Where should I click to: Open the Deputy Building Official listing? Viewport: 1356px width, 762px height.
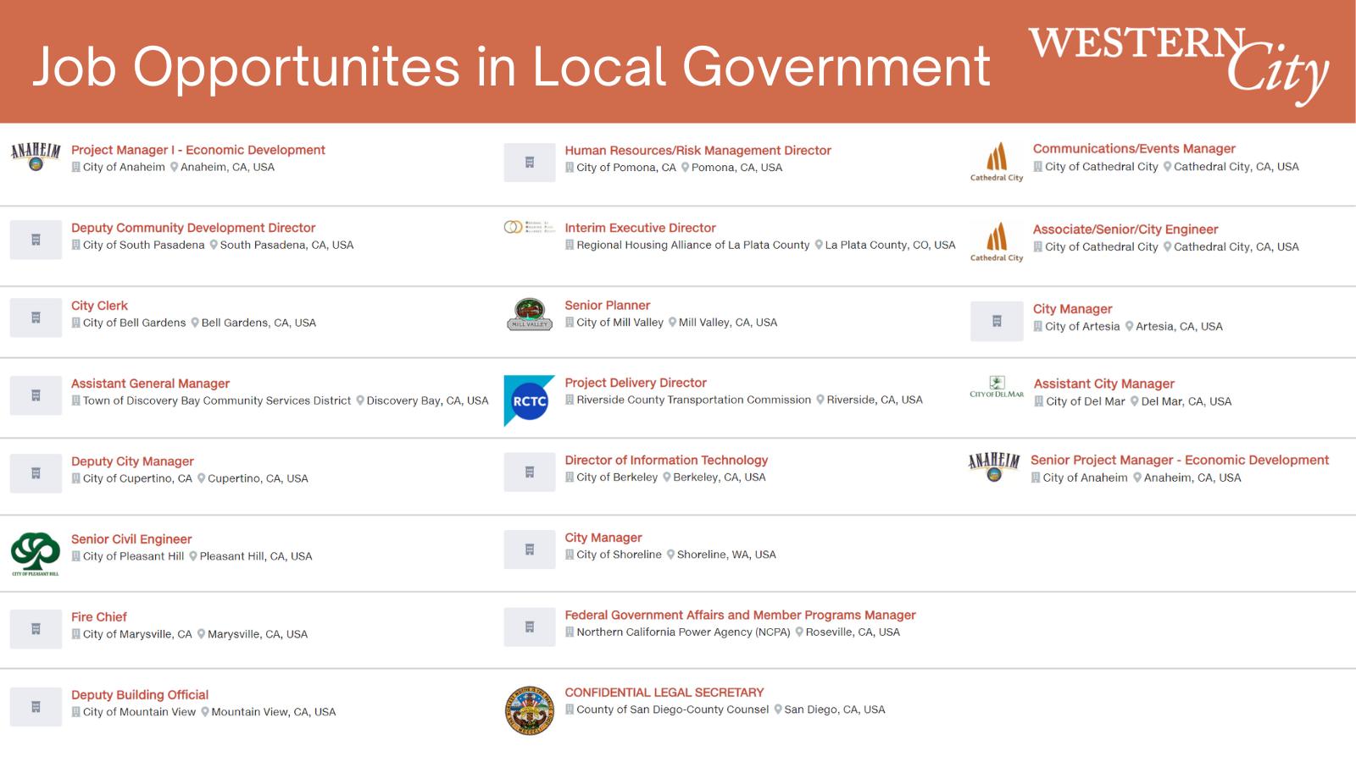140,695
